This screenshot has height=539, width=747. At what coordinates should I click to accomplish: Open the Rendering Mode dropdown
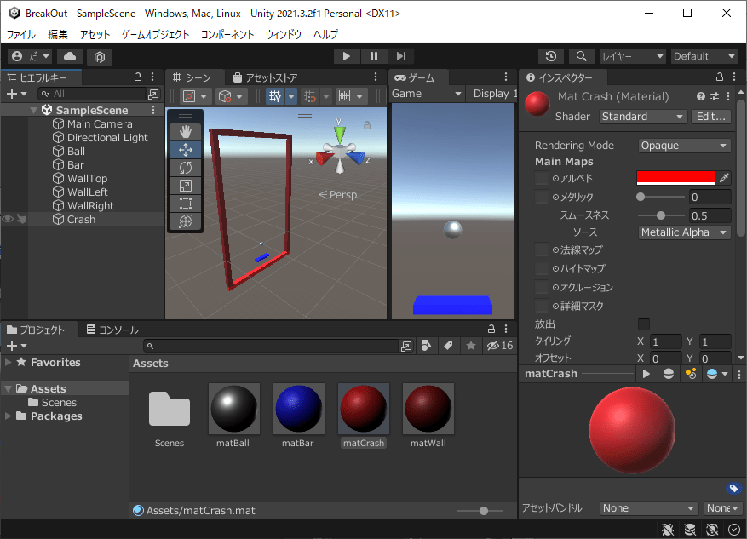click(x=684, y=146)
